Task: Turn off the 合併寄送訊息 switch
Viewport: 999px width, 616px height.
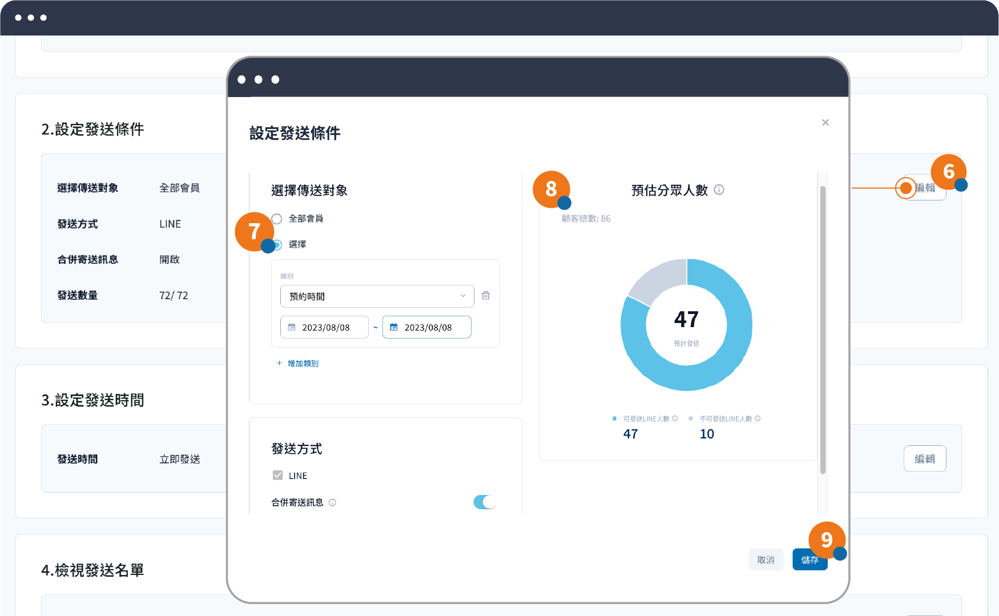Action: click(x=484, y=502)
